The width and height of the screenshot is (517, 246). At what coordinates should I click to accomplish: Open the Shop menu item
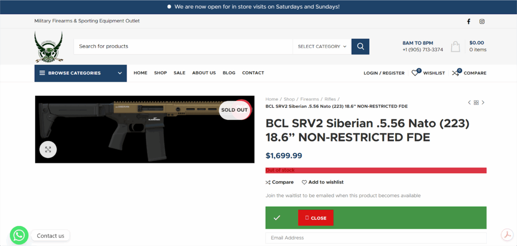tap(160, 73)
